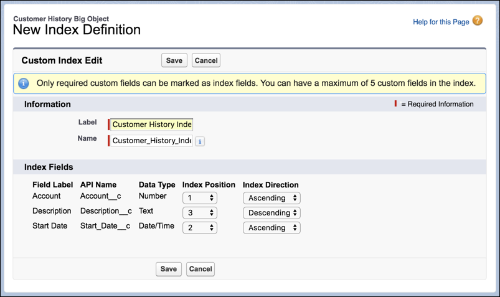Click the 'Text' data type cell
Viewport: 500px width, 297px height.
point(146,211)
